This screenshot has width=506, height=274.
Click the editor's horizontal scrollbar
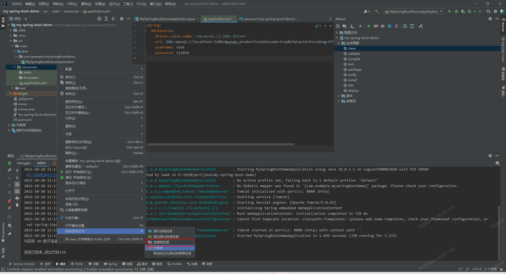pos(220,144)
